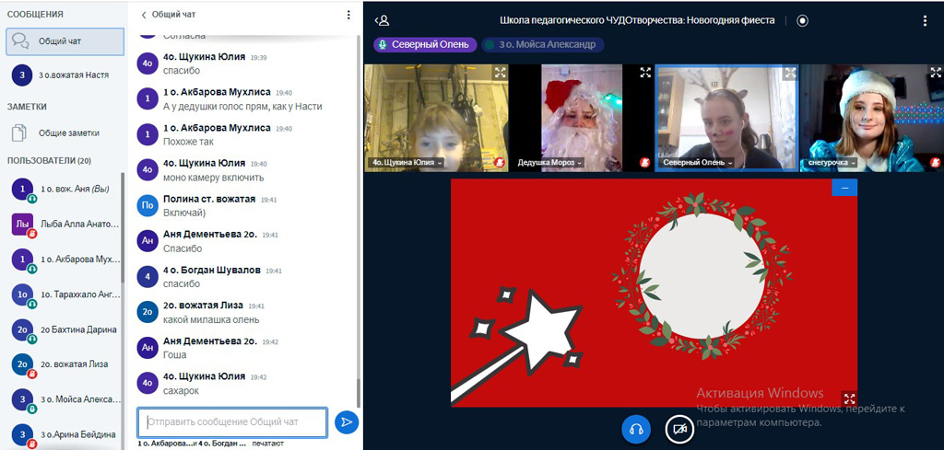
Task: Click the recording indicator in title bar
Action: pyautogui.click(x=802, y=20)
